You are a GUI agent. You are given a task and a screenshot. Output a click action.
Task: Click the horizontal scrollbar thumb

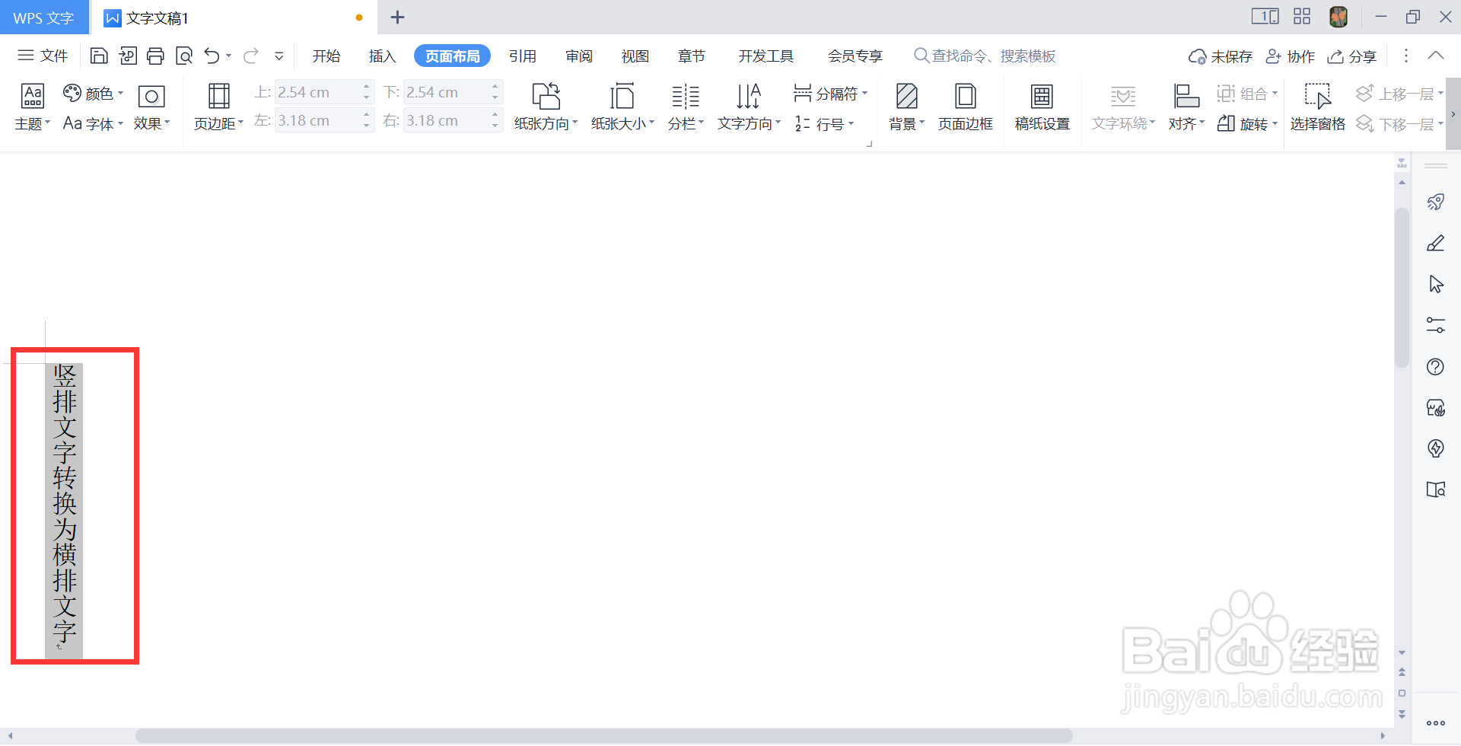coord(604,736)
